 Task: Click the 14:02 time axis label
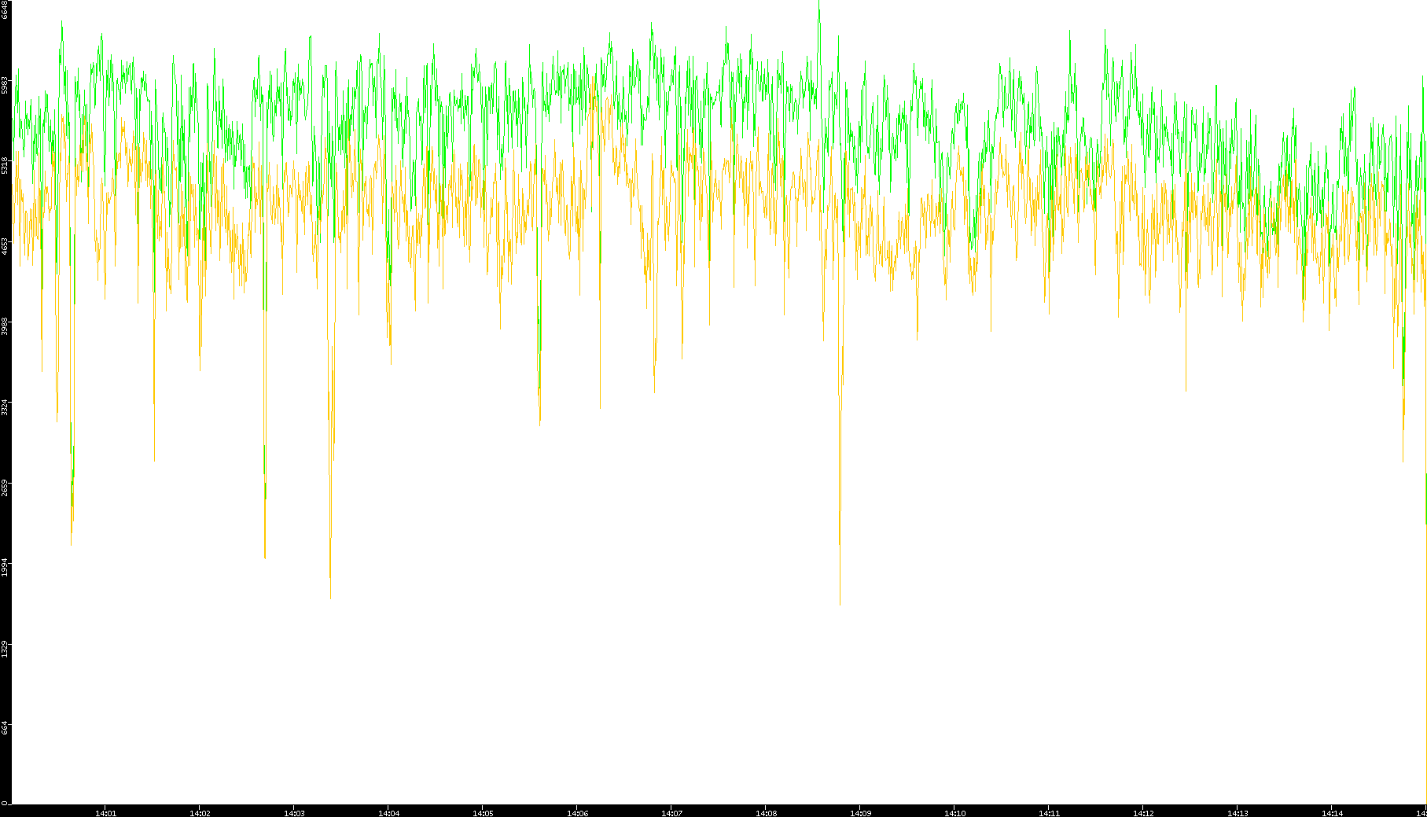200,813
